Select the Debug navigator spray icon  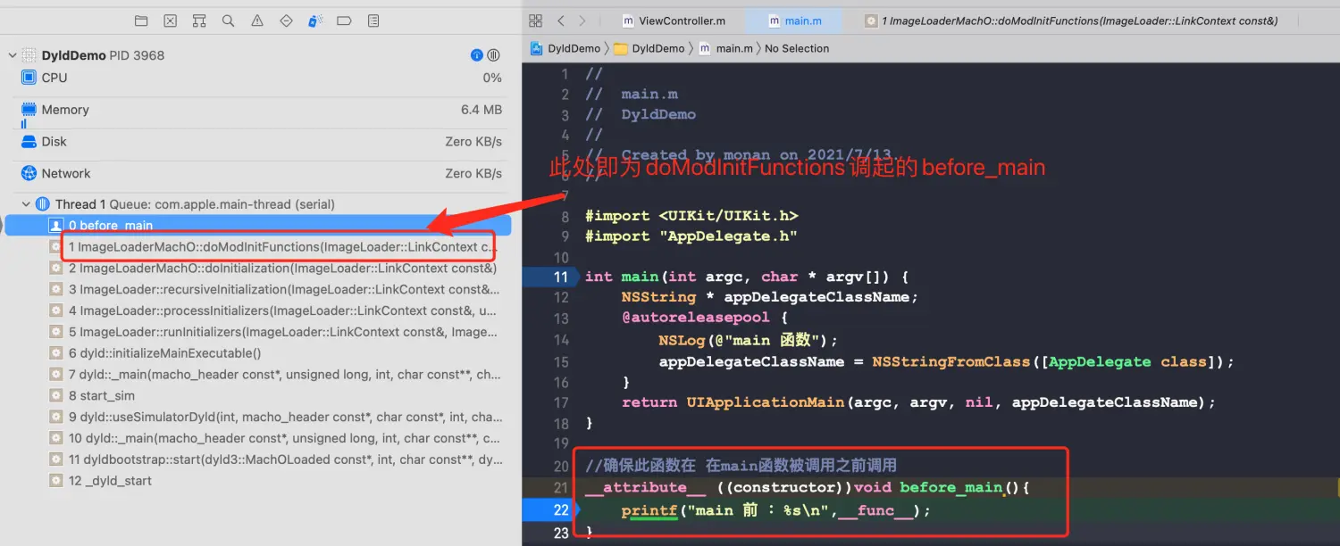(x=315, y=21)
